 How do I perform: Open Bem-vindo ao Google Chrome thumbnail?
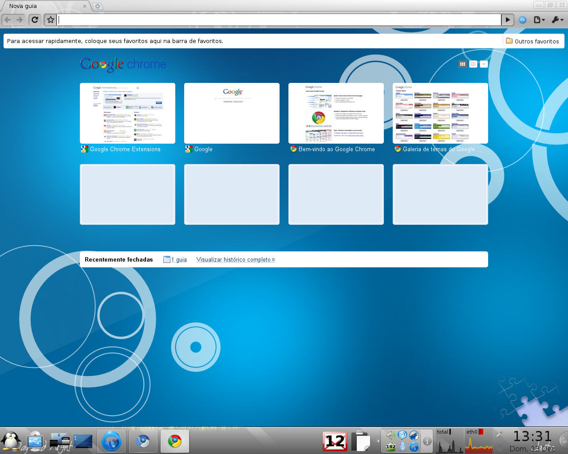(336, 113)
